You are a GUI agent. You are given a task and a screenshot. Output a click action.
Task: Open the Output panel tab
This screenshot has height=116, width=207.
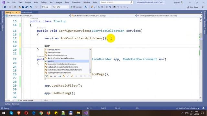click(7, 104)
